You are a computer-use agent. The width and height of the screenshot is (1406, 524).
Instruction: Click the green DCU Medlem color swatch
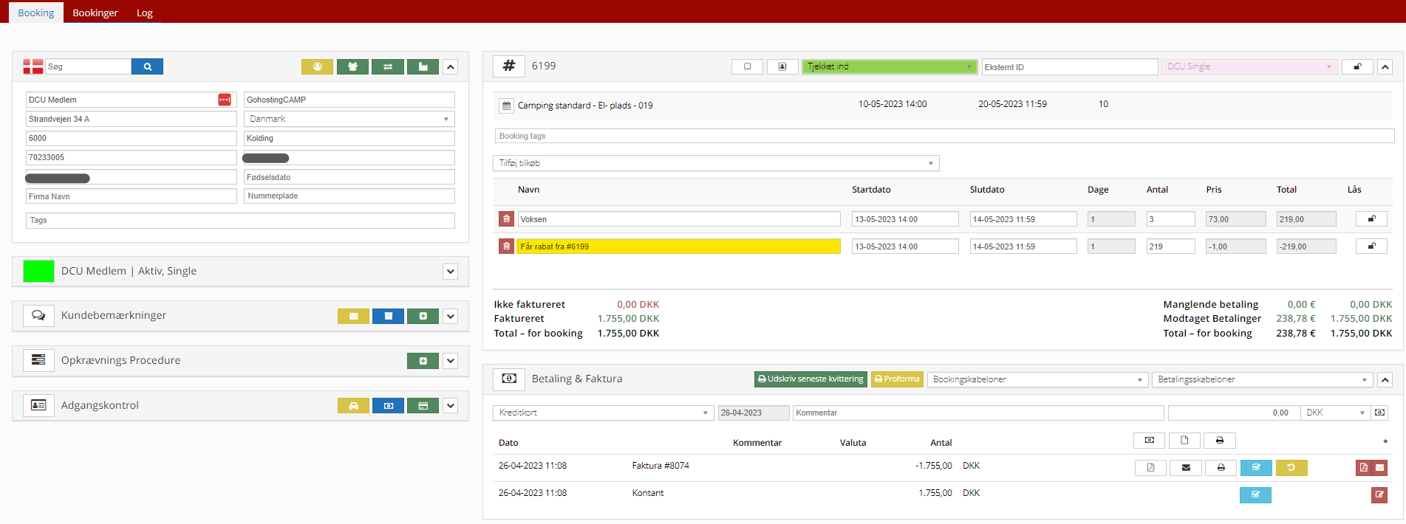(x=38, y=272)
